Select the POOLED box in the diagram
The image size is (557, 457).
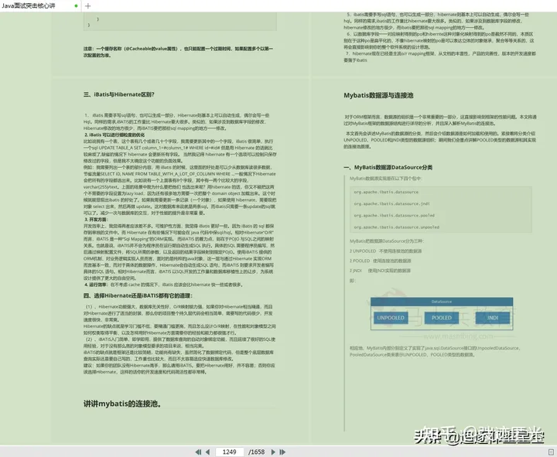[442, 318]
